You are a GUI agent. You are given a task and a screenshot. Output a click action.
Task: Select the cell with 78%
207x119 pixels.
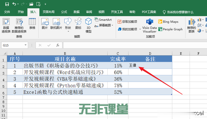(118, 85)
